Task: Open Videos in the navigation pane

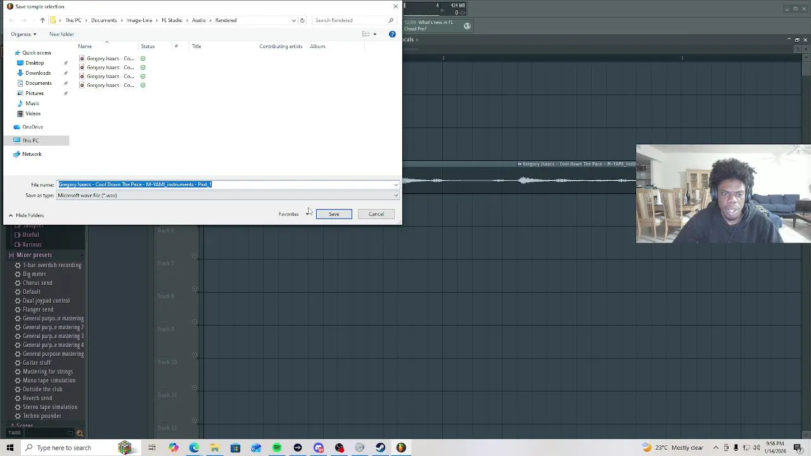Action: pos(33,113)
